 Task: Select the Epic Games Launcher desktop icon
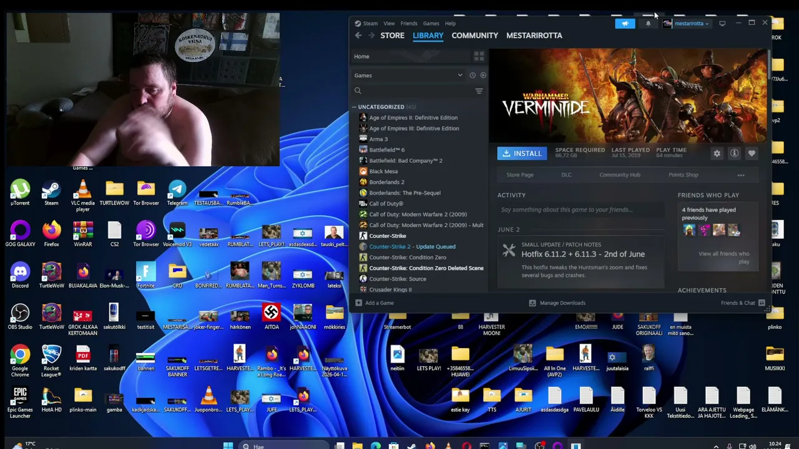click(x=20, y=403)
